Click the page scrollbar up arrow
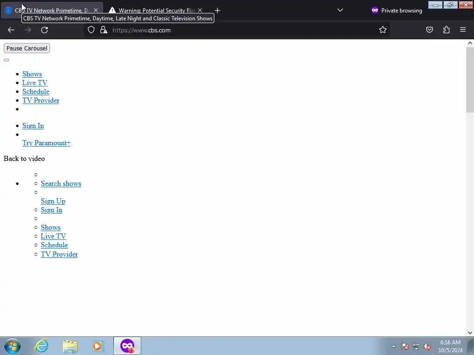This screenshot has height=355, width=474. click(x=470, y=43)
